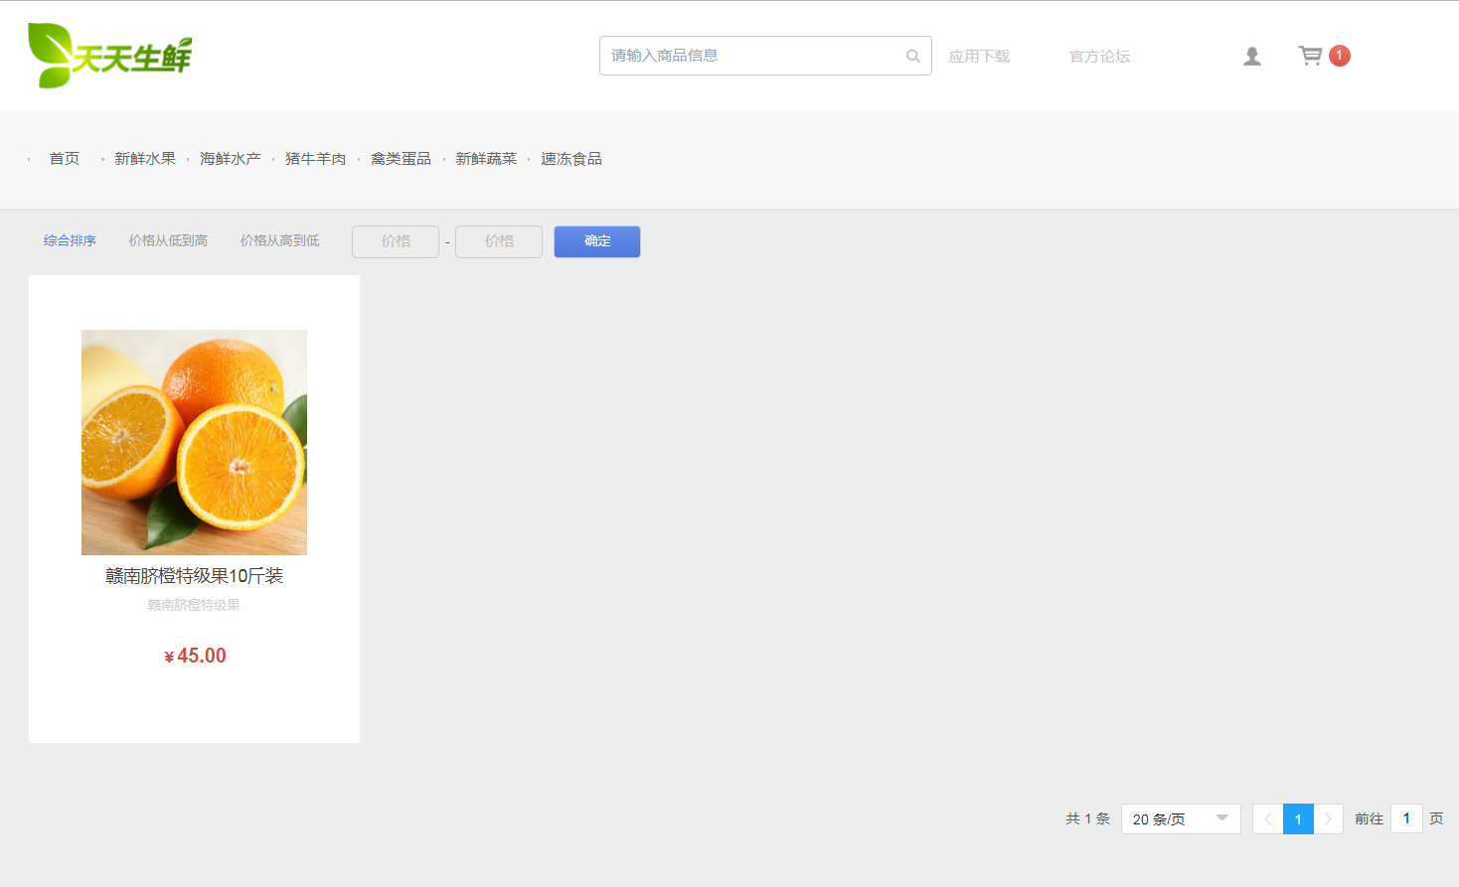Sort by 价格从低到高
The height and width of the screenshot is (887, 1459).
click(x=168, y=240)
